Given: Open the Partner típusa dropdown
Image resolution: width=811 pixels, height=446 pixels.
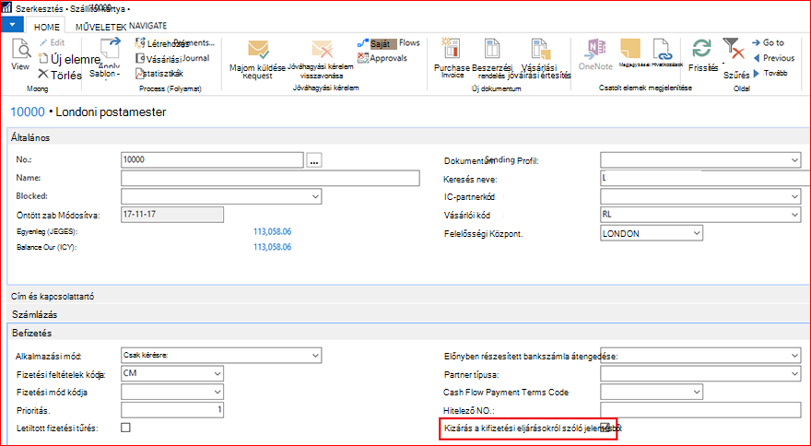Looking at the screenshot, I should tap(795, 373).
